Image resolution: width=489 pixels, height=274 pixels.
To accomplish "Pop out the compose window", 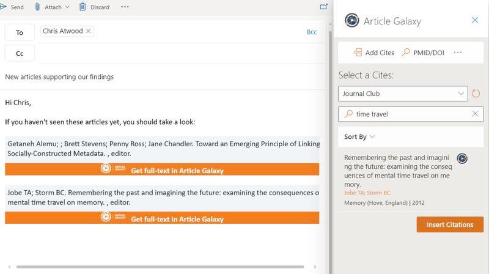I will pos(324,7).
